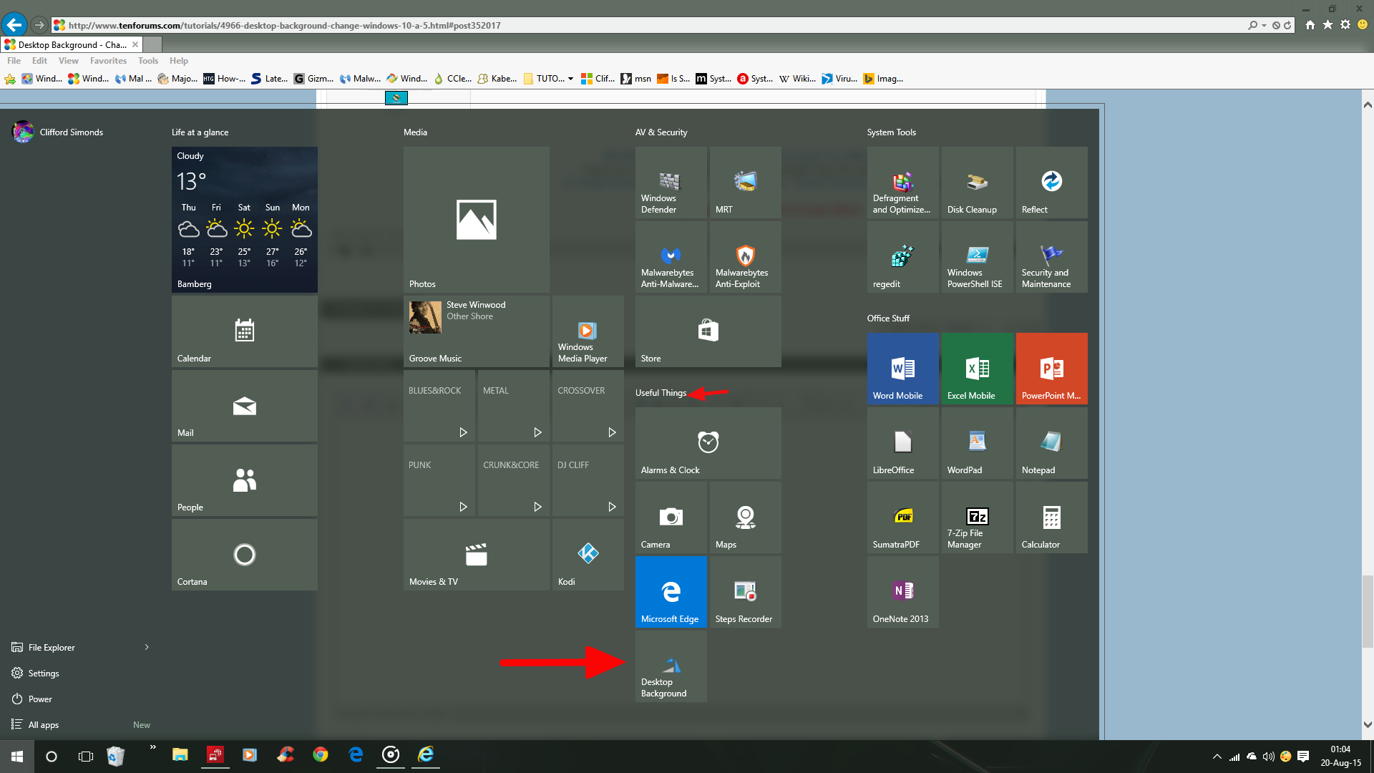Select Groove Music tile in Media
Screen dimensions: 1374x773
click(476, 331)
